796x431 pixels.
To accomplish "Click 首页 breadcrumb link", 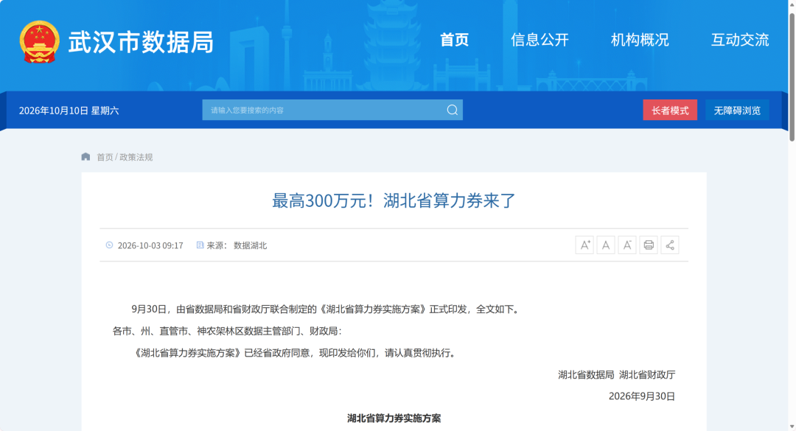I will 105,158.
